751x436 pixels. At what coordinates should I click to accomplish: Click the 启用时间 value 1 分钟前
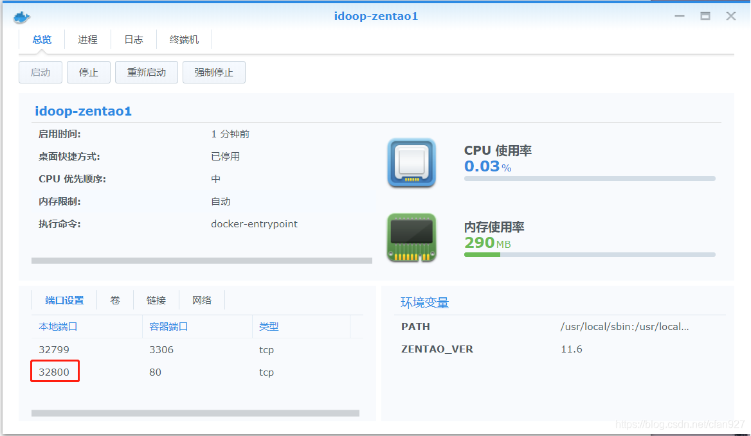230,134
